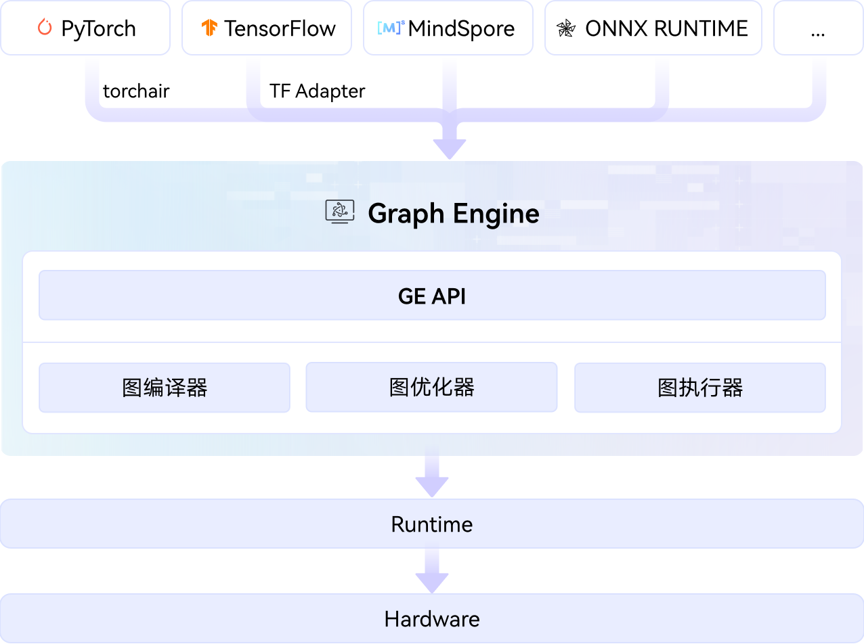Click the 图优化器 gradient block

click(431, 387)
